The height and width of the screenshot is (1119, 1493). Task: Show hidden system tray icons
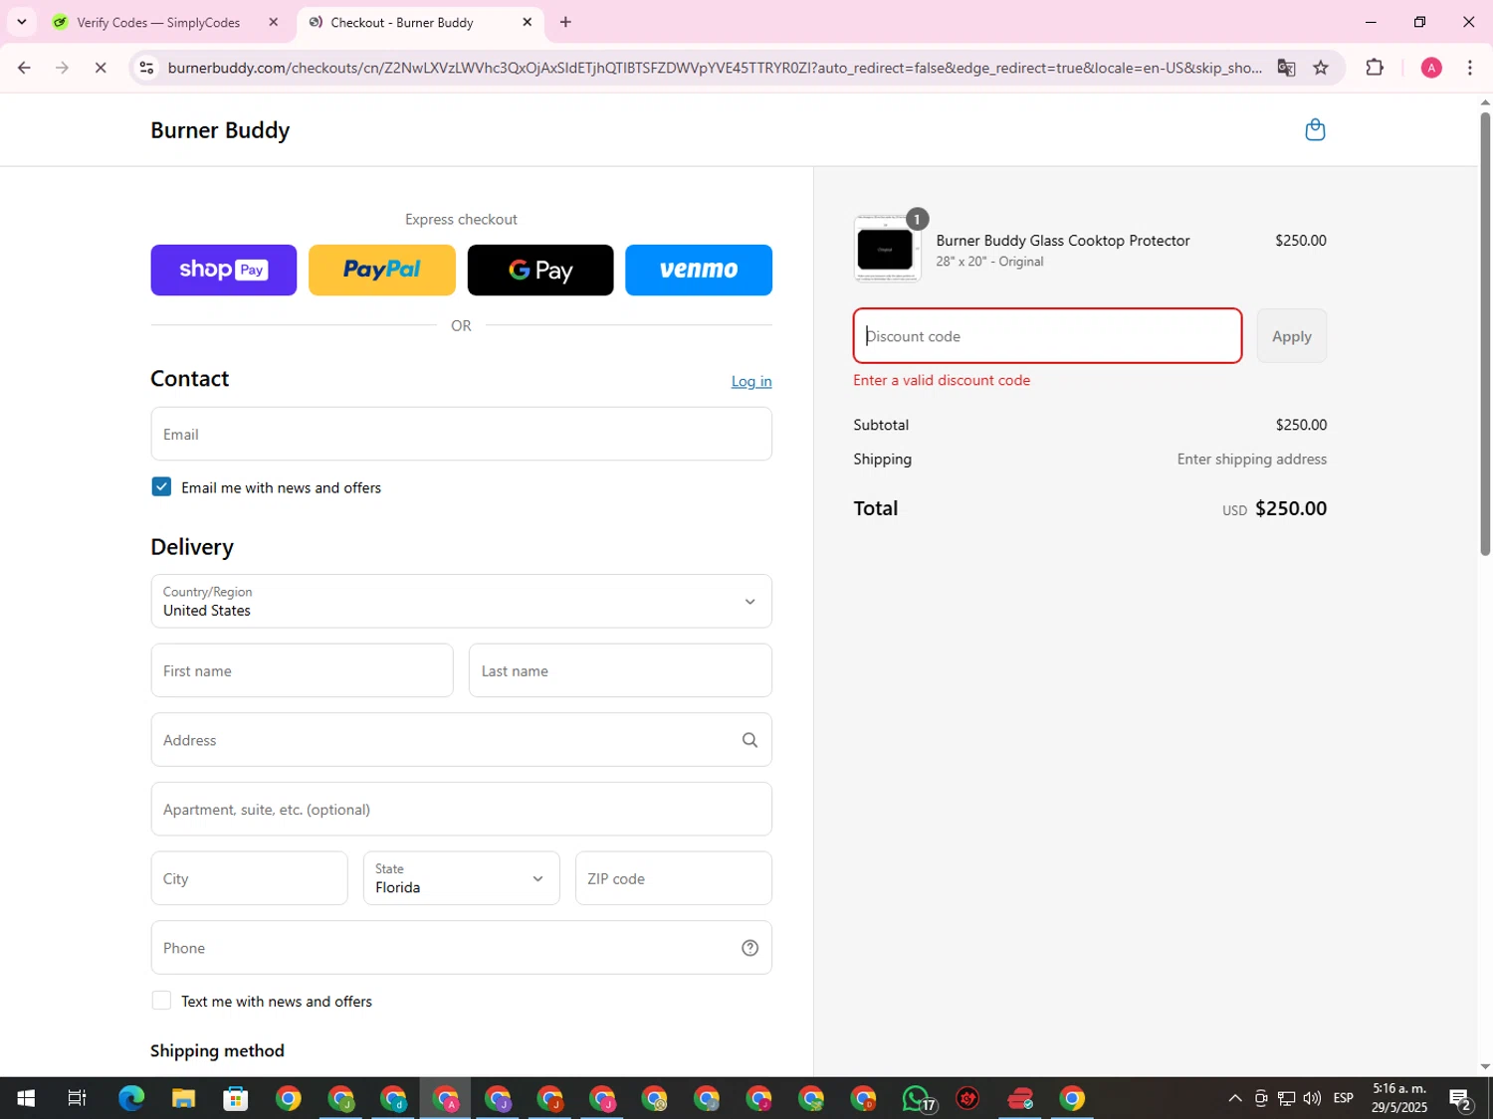point(1235,1098)
